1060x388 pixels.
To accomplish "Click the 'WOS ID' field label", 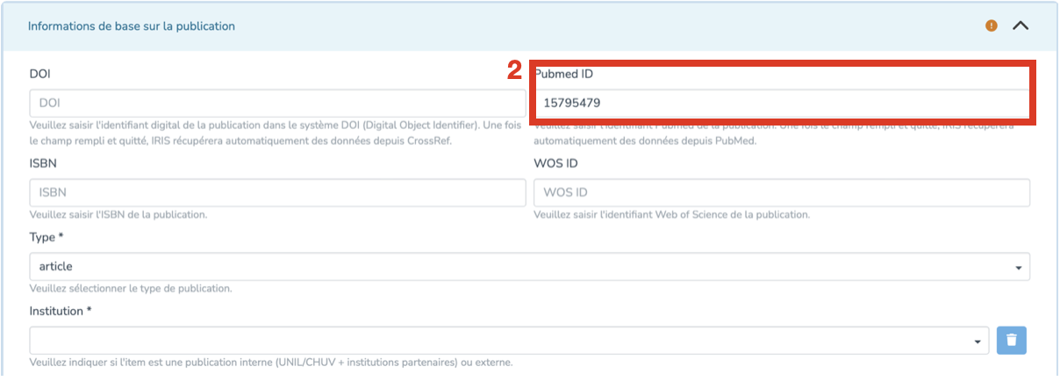I will pyautogui.click(x=555, y=163).
